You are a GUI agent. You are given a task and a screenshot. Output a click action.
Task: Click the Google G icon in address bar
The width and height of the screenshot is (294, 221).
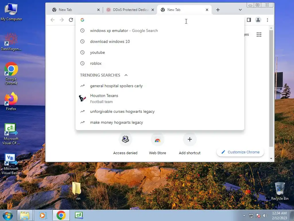(82, 20)
